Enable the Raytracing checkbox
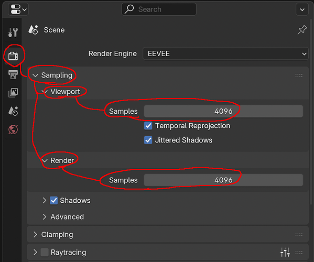Image resolution: width=314 pixels, height=262 pixels. click(x=45, y=252)
